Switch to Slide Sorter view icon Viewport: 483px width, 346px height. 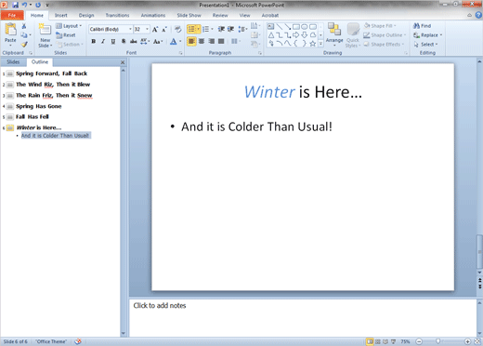[x=378, y=341]
